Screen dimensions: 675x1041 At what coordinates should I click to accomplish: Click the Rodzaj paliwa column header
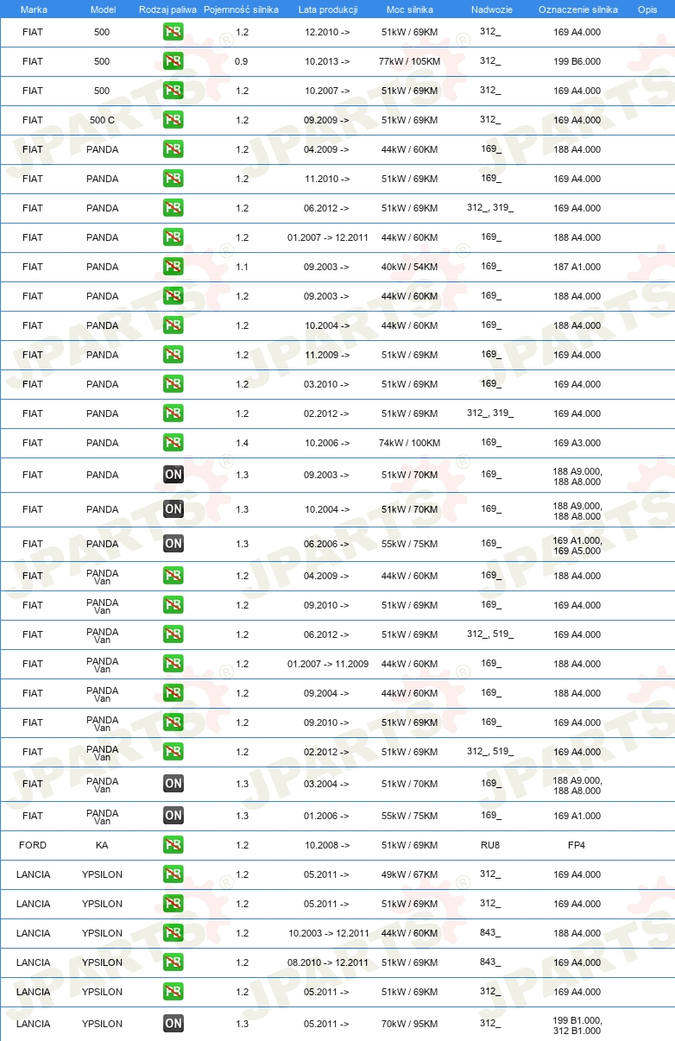(x=167, y=9)
